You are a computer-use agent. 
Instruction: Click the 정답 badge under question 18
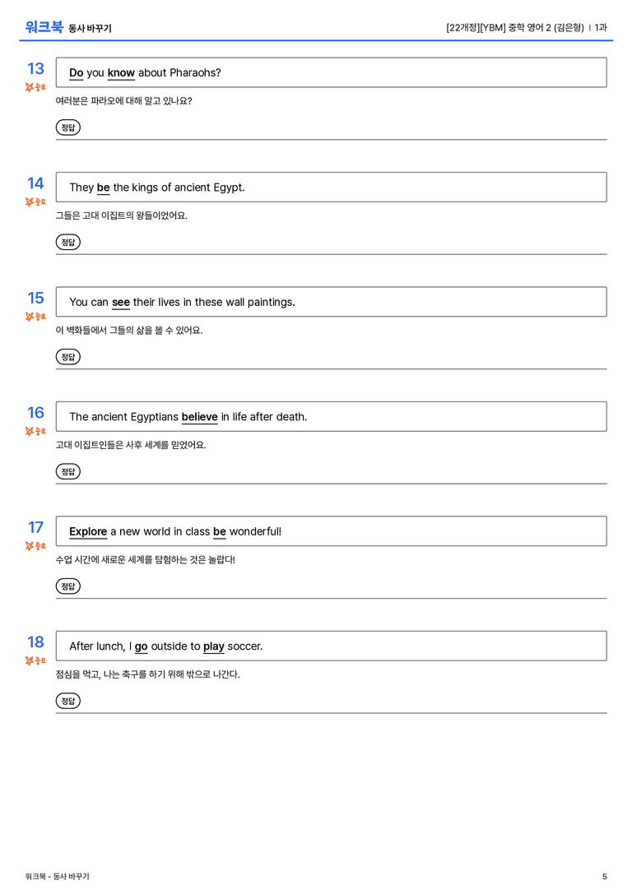(x=67, y=700)
